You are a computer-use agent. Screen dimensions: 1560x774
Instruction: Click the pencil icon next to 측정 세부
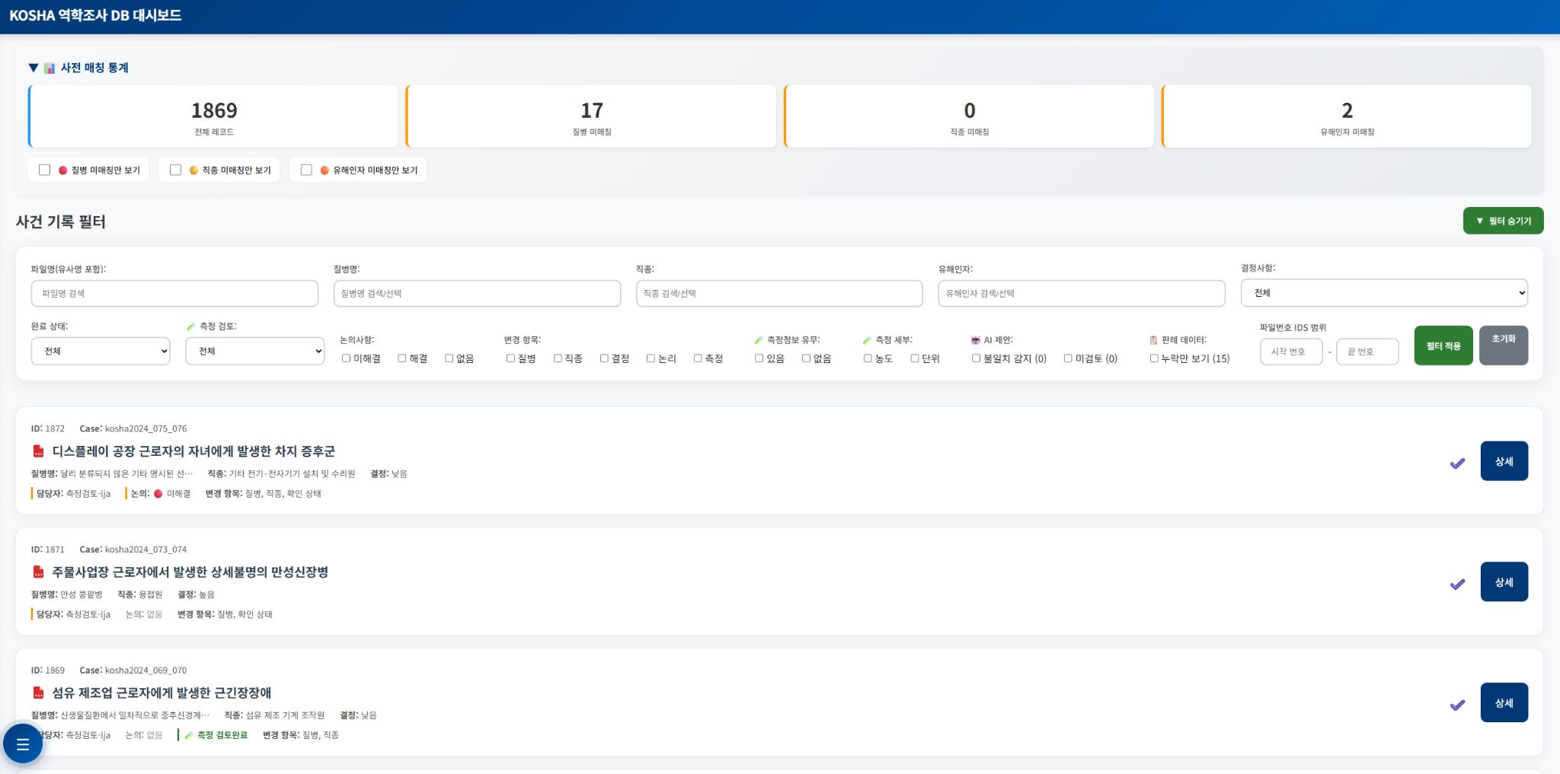pos(867,340)
